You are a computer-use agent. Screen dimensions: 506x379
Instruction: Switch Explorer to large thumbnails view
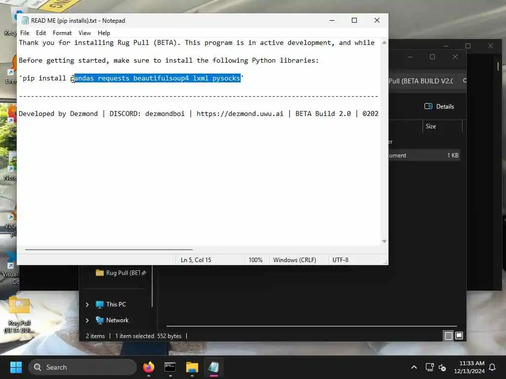[459, 336]
